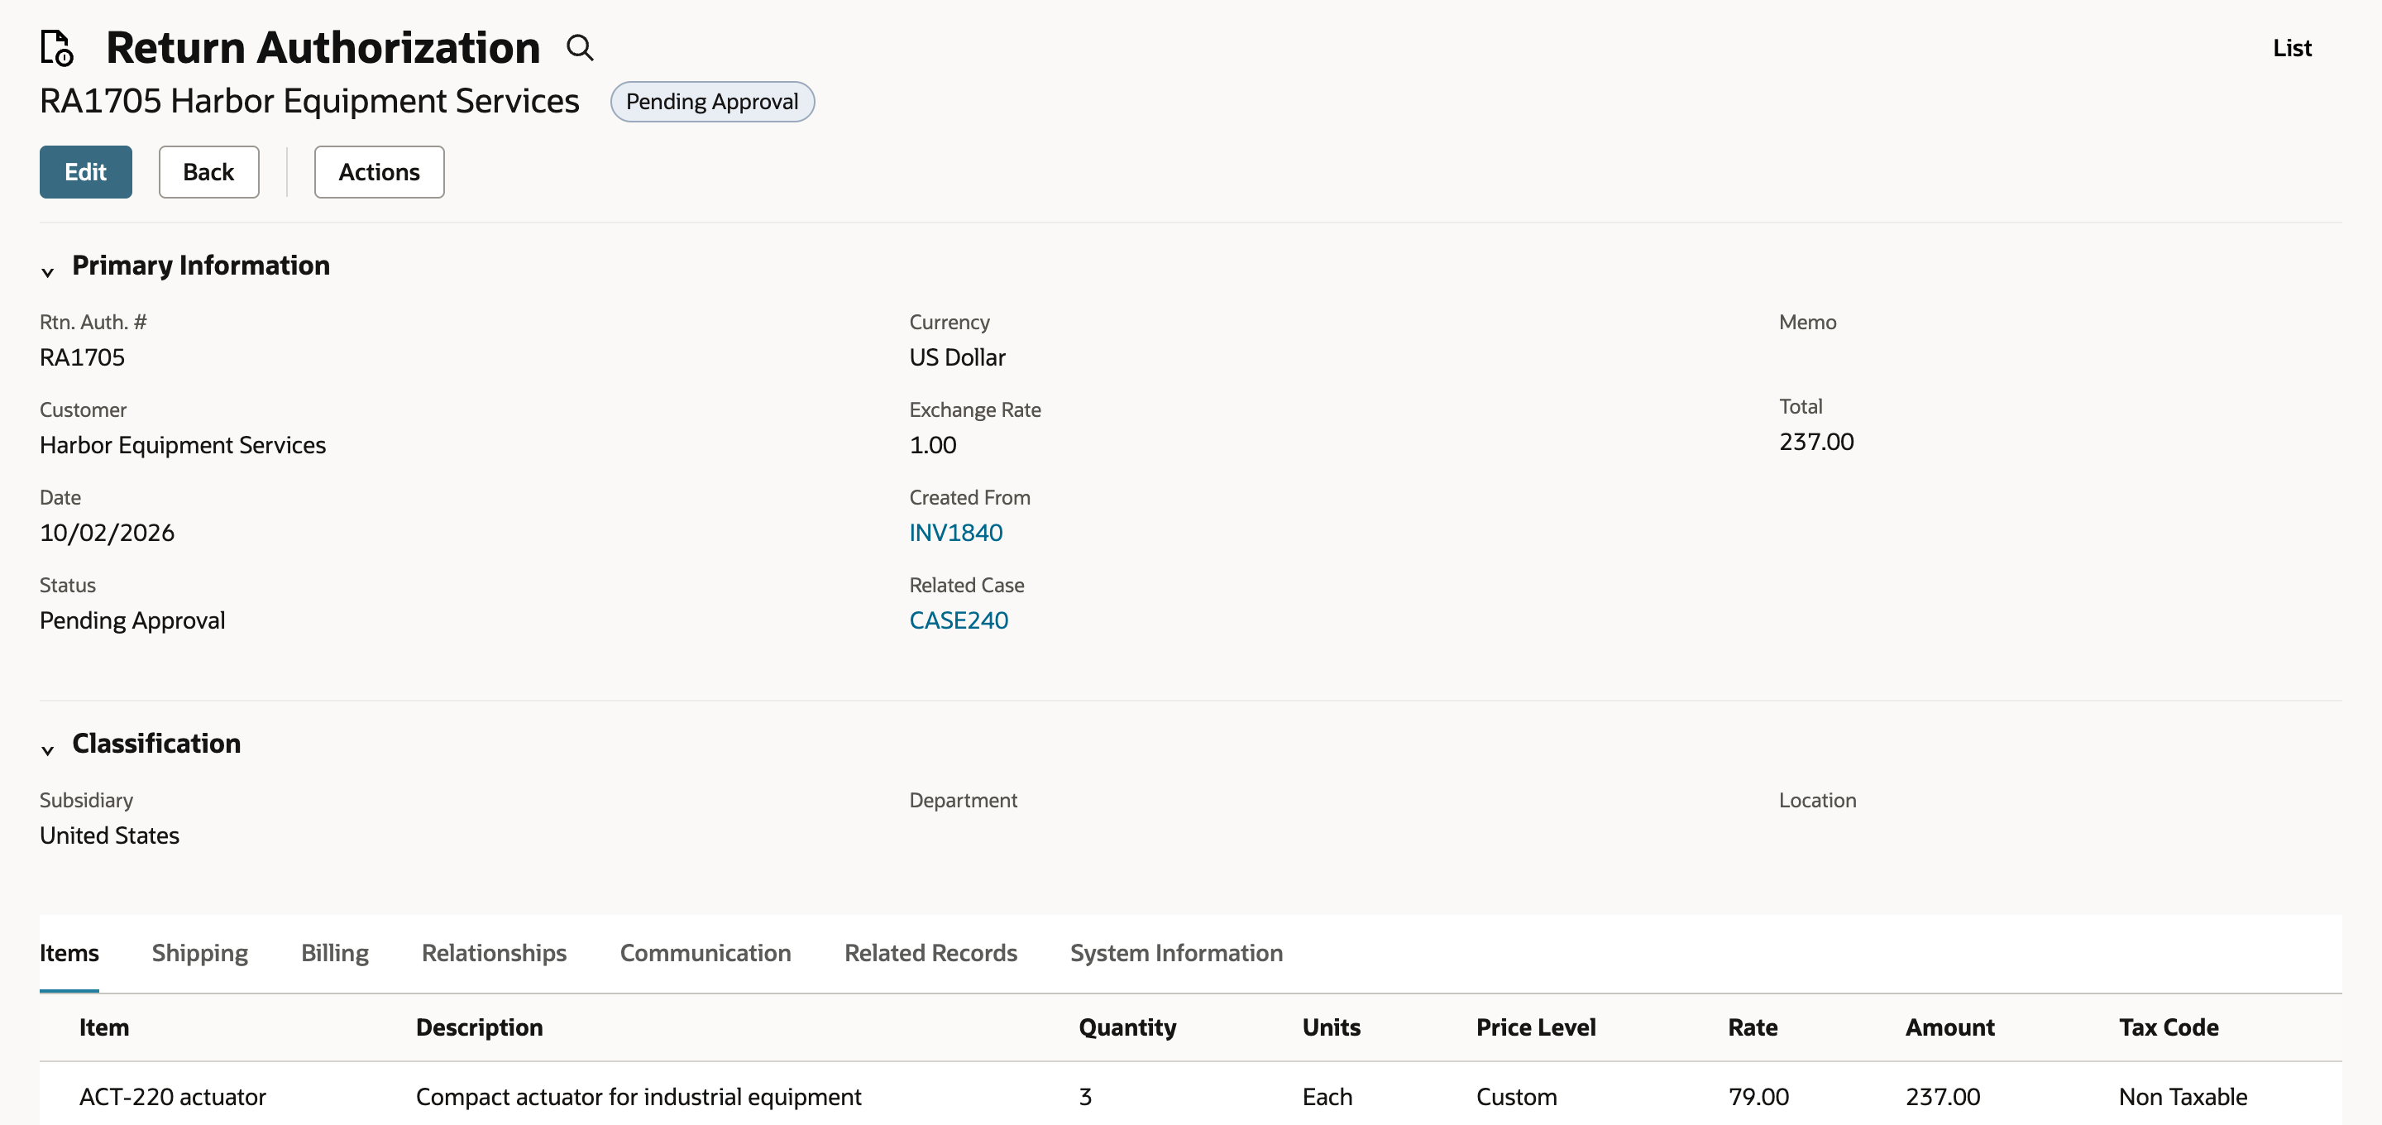Click the Price Level column header
The height and width of the screenshot is (1125, 2382).
click(x=1536, y=1028)
